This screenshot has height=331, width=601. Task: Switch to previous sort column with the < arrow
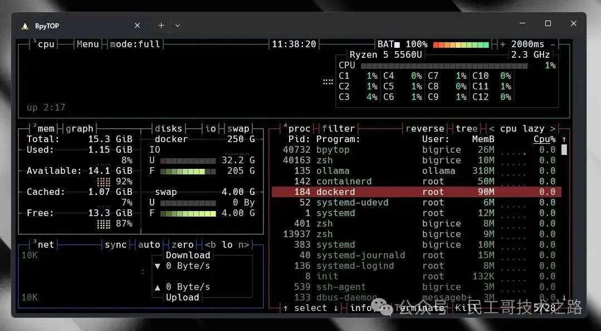pyautogui.click(x=492, y=129)
